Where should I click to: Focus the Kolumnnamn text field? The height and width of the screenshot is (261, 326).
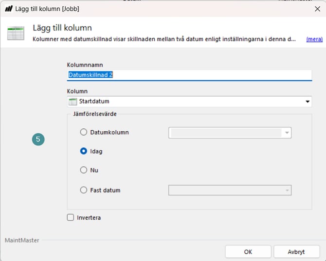pyautogui.click(x=189, y=75)
